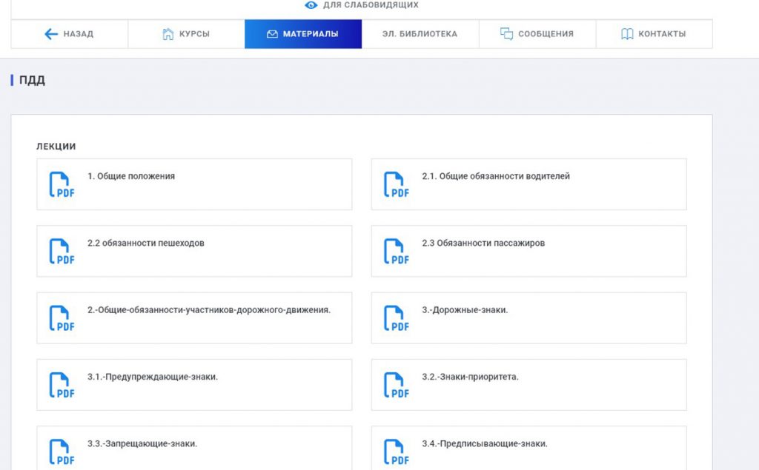This screenshot has height=470, width=759.
Task: Click PDF icon beside Общие обязанности водителей
Action: 396,184
